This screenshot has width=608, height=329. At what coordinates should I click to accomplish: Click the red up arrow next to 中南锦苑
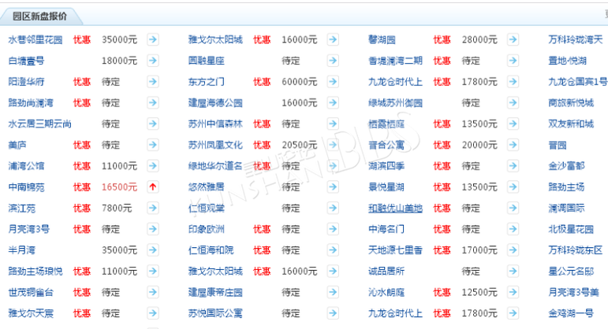point(153,187)
